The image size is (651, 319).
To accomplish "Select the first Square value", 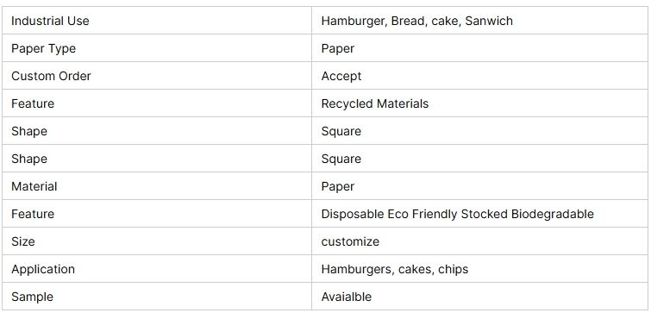I will pos(341,131).
